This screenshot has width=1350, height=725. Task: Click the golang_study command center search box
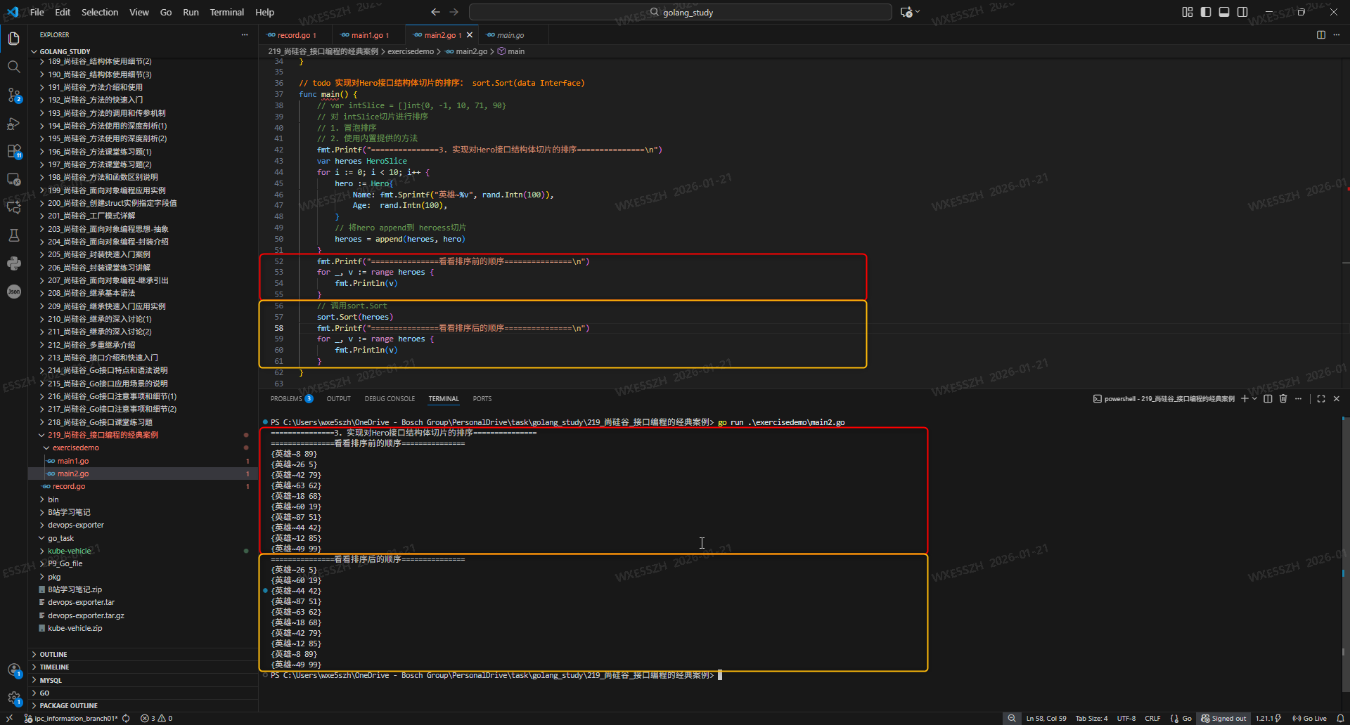[x=681, y=12]
